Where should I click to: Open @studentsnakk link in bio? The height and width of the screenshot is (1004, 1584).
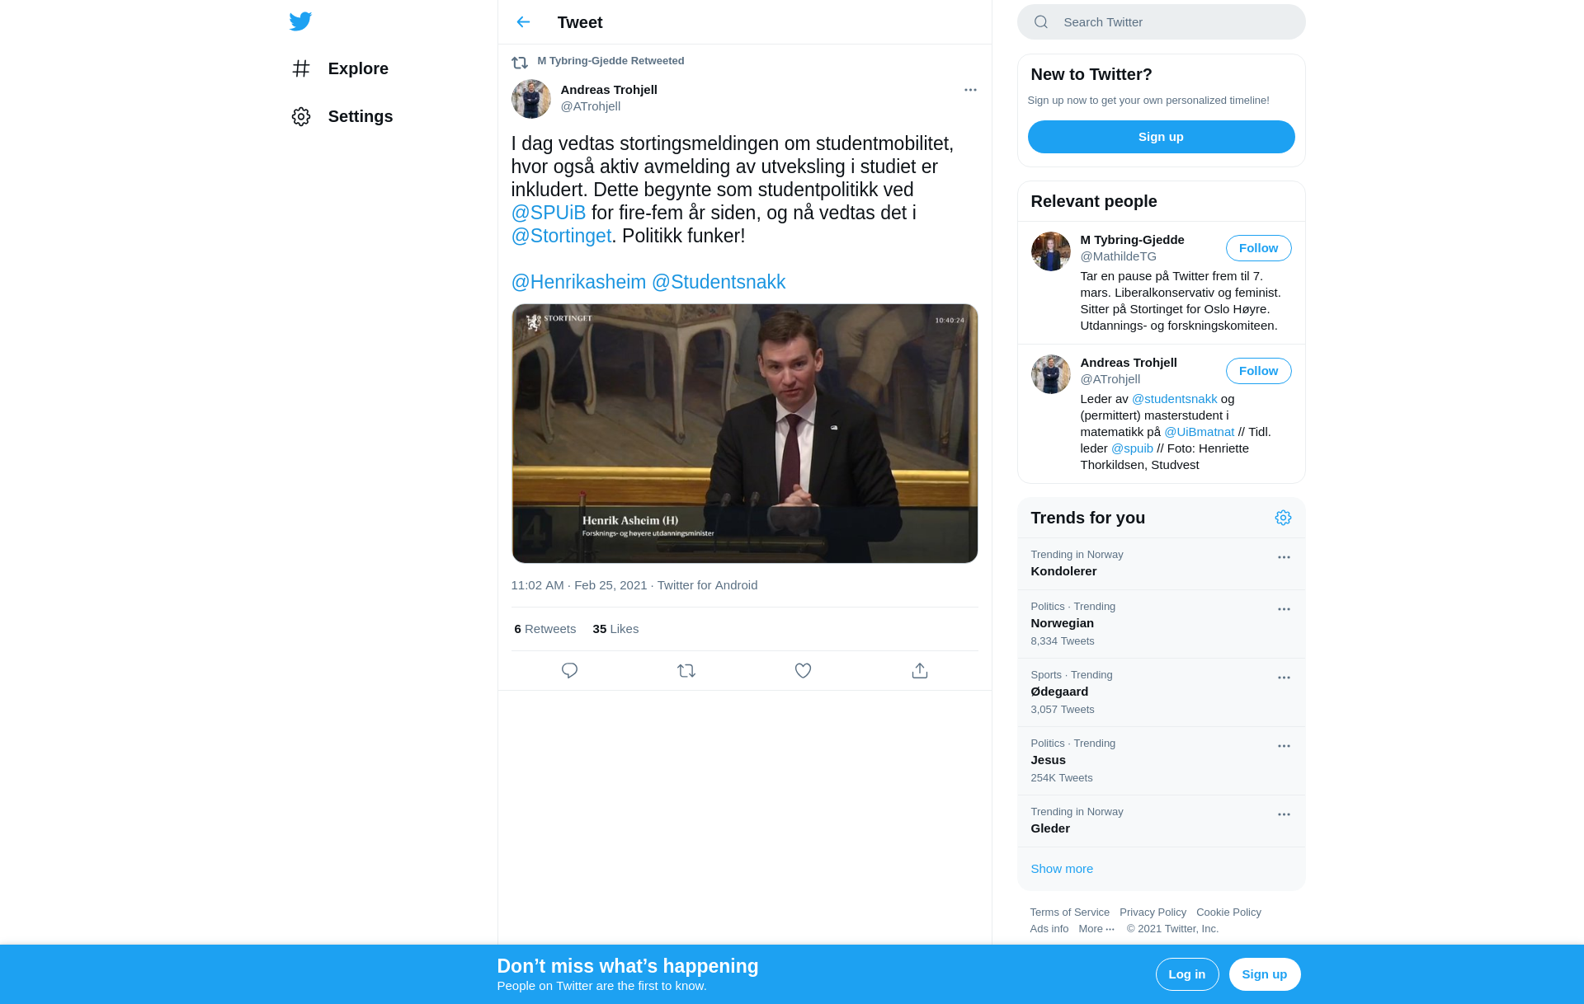click(1174, 399)
